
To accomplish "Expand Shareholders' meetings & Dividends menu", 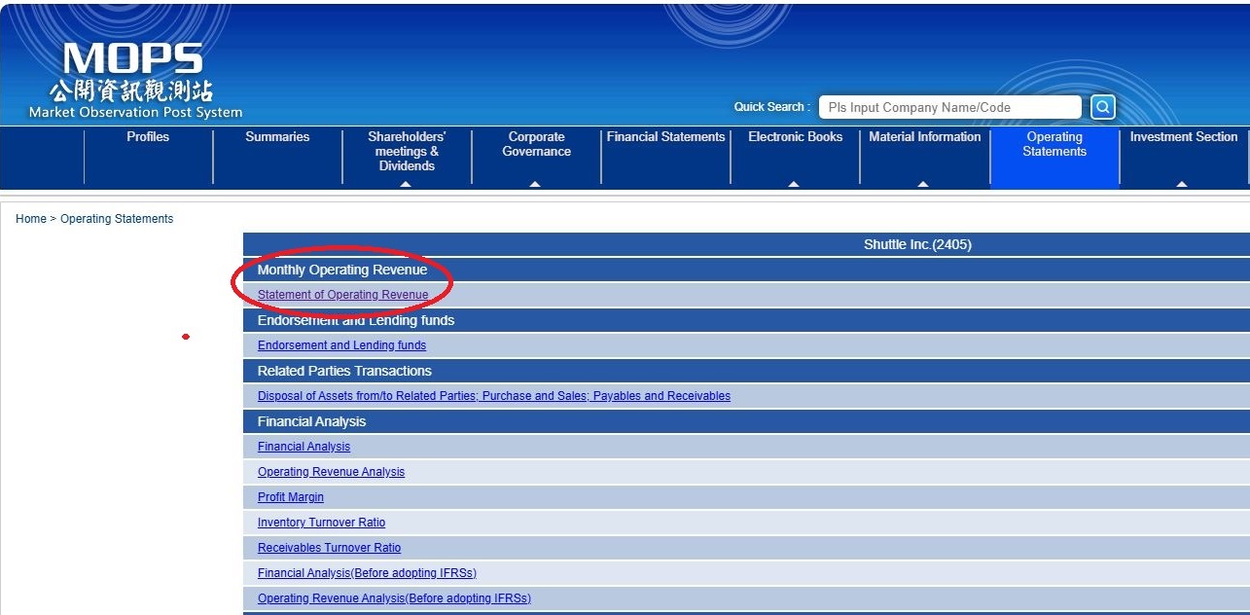I will (x=407, y=152).
